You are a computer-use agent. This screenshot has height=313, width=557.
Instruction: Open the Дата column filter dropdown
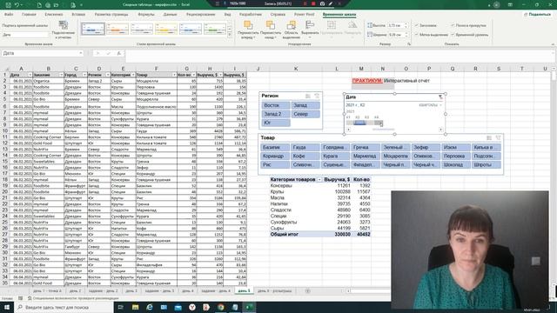click(30, 75)
